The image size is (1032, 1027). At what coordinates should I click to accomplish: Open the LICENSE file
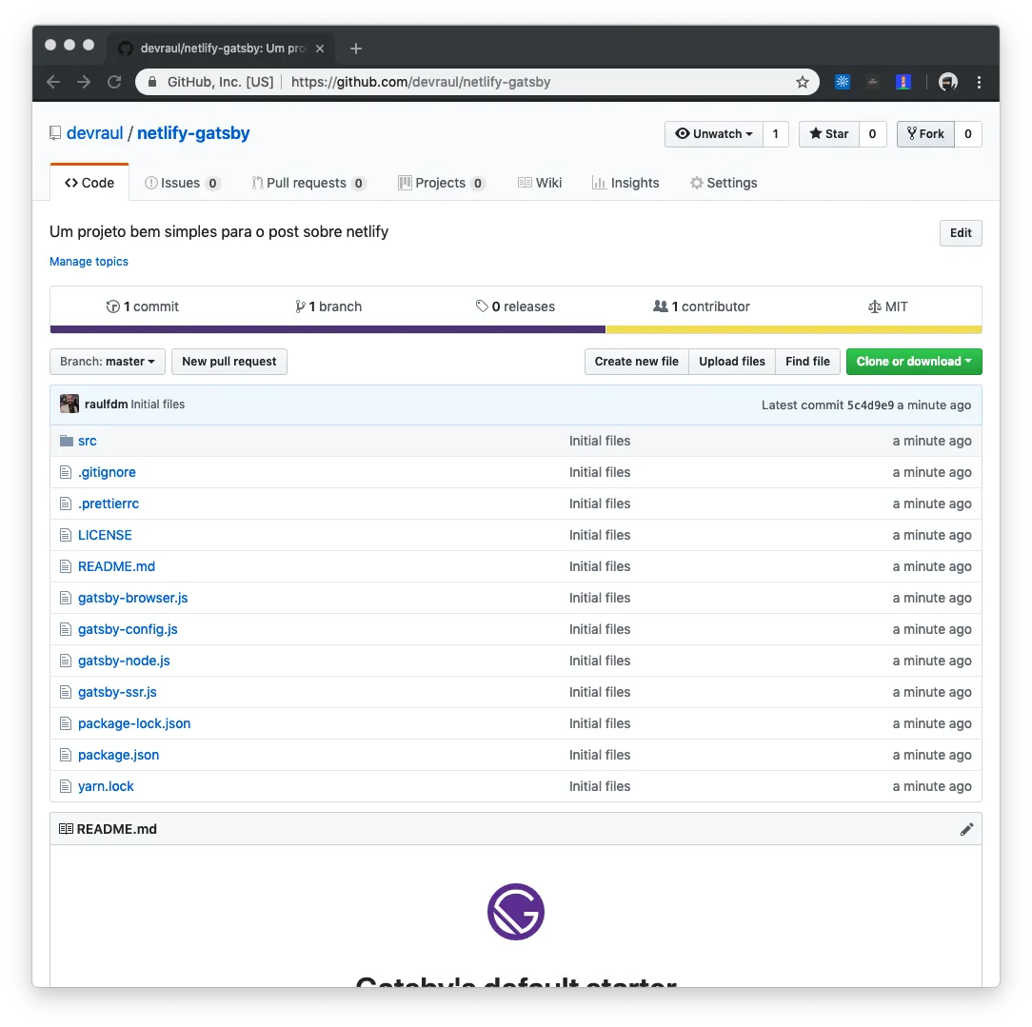coord(105,536)
